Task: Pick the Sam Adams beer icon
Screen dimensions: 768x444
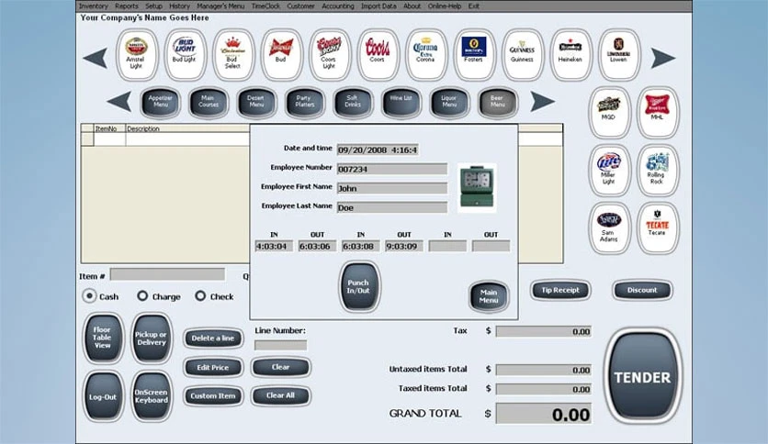Action: pos(609,228)
